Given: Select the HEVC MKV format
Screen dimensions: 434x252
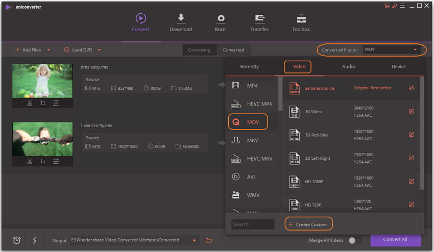Looking at the screenshot, I should click(x=252, y=159).
